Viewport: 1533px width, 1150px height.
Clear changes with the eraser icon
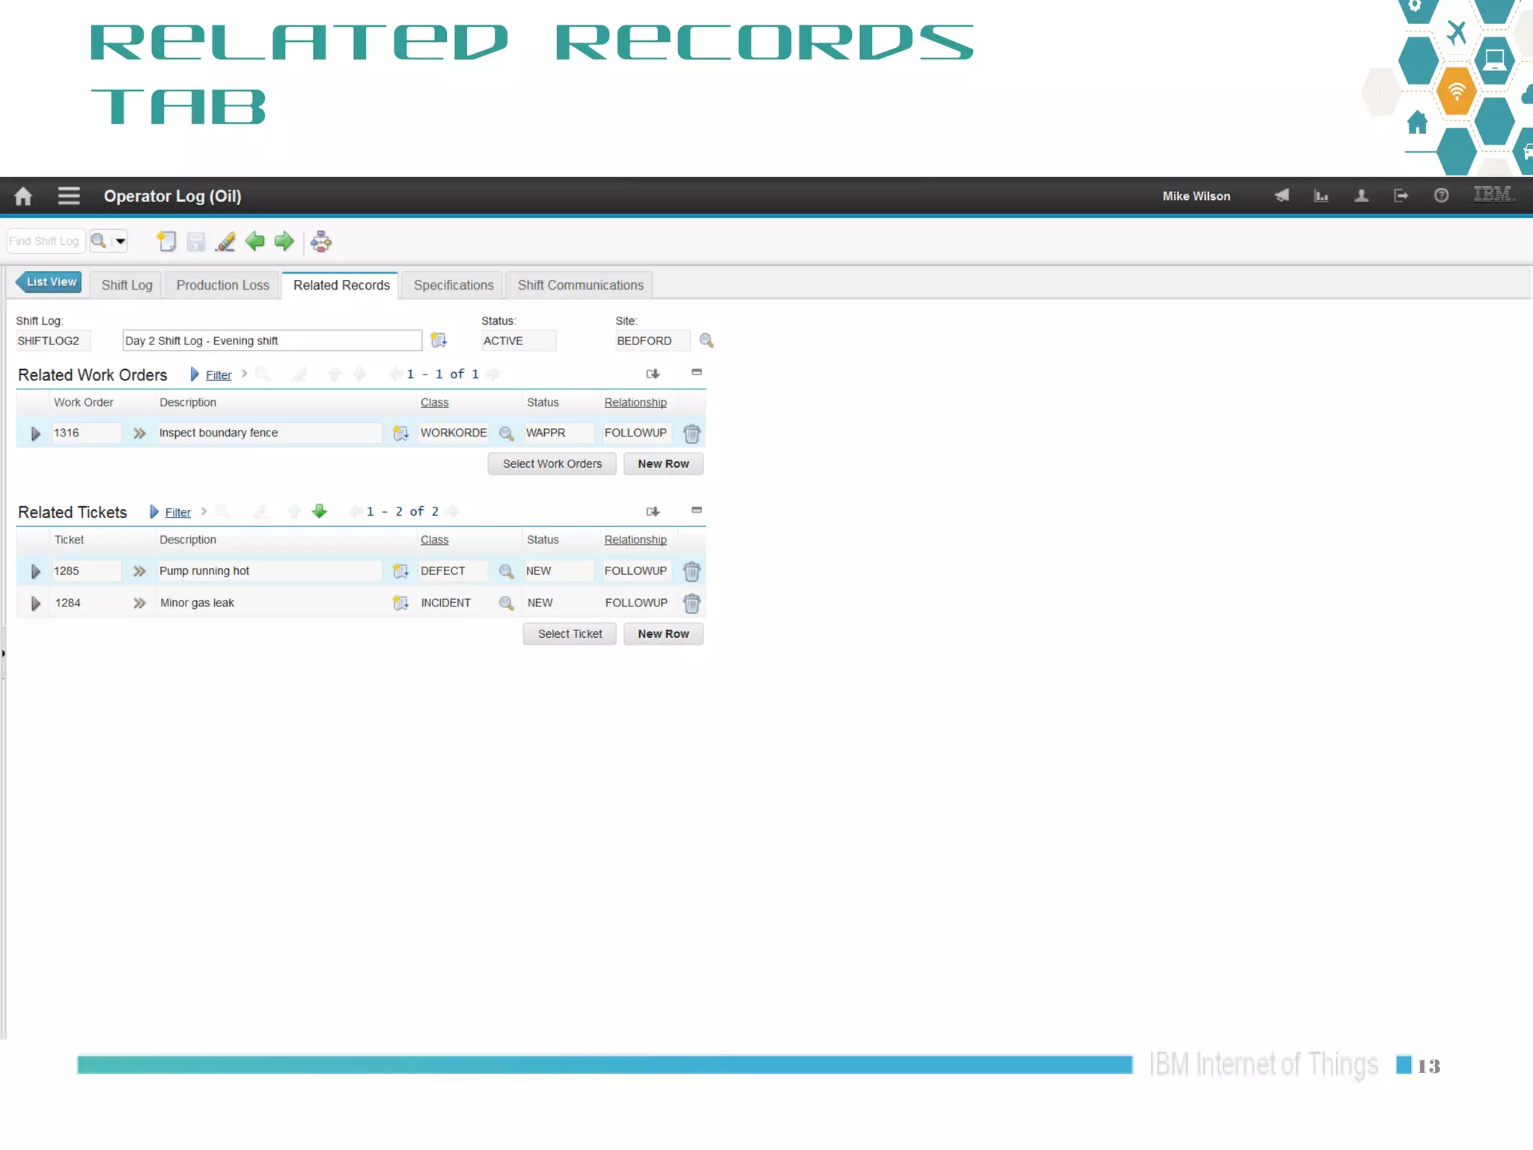tap(225, 241)
